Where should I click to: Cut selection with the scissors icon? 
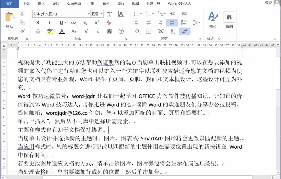(22, 14)
